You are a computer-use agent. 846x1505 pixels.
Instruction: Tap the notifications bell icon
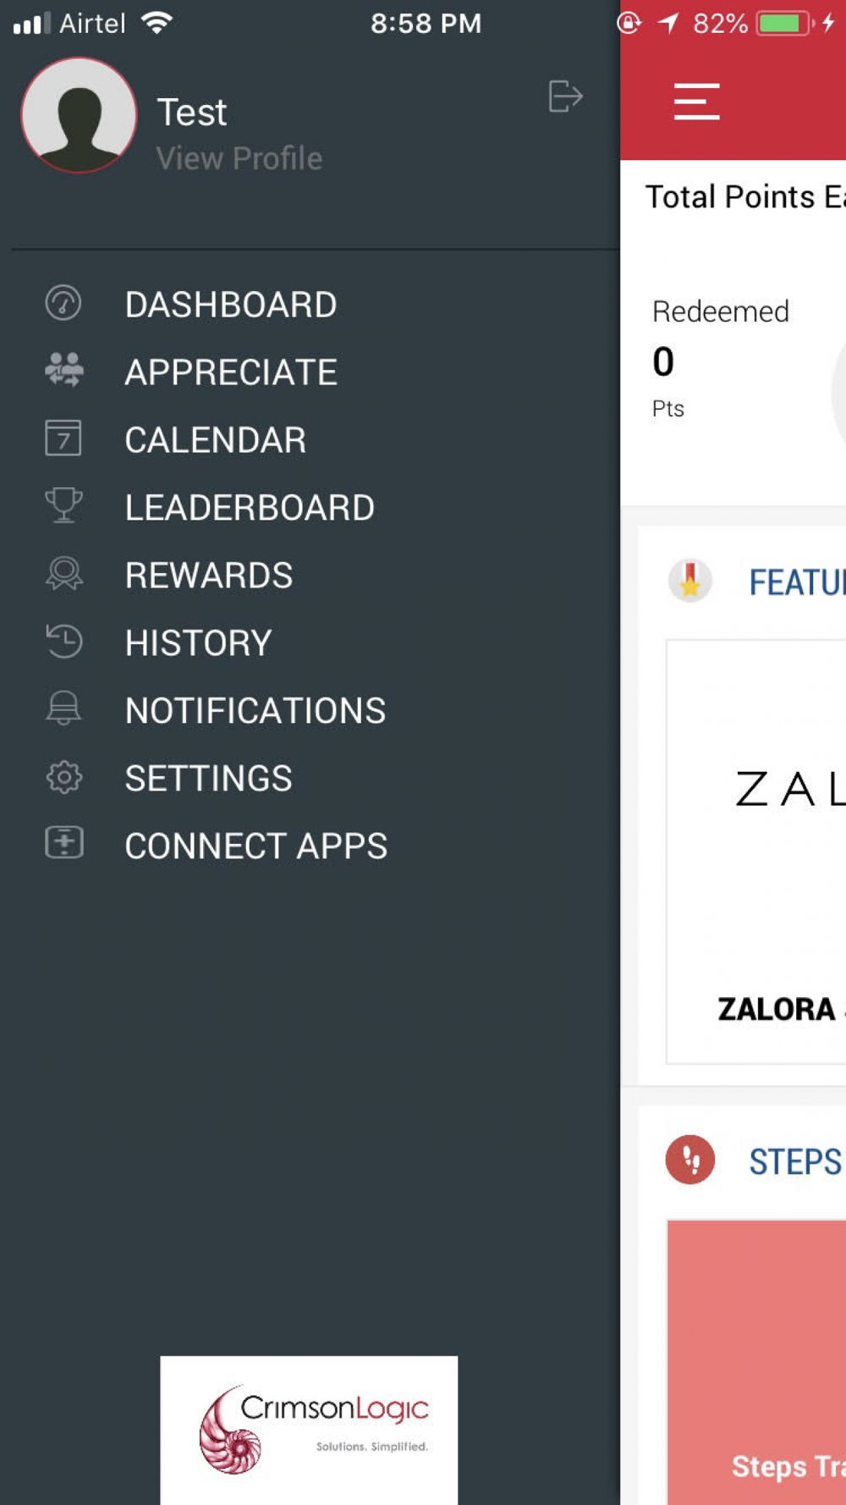[x=63, y=708]
